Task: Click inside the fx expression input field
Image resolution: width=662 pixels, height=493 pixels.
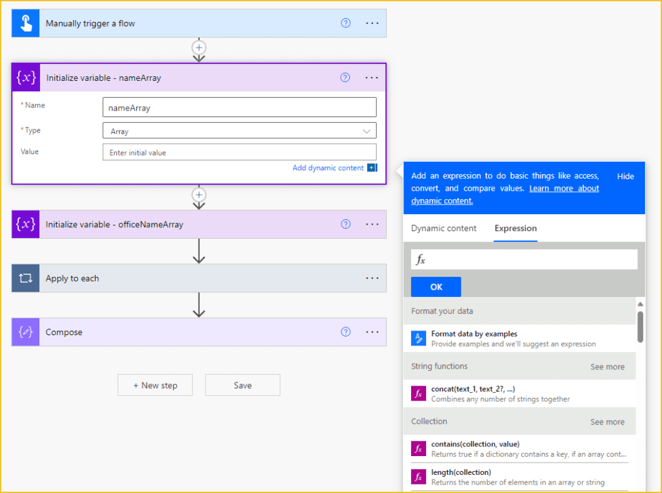Action: click(524, 259)
